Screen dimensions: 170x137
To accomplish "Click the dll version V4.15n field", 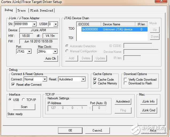I will tap(50, 36).
